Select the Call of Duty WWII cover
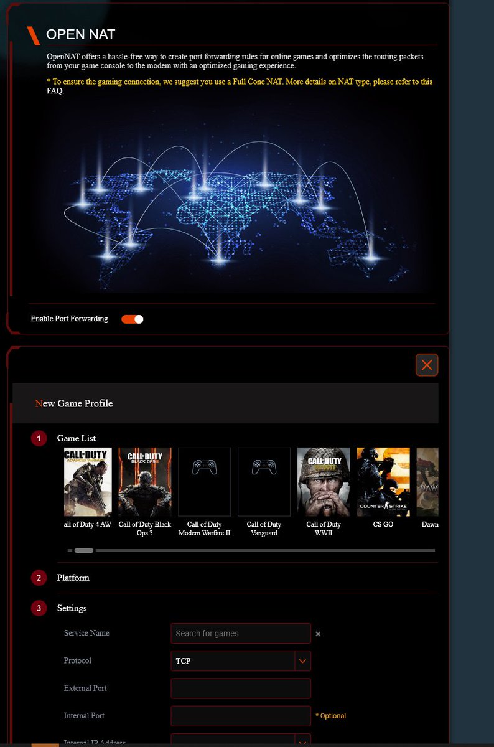 pyautogui.click(x=324, y=482)
